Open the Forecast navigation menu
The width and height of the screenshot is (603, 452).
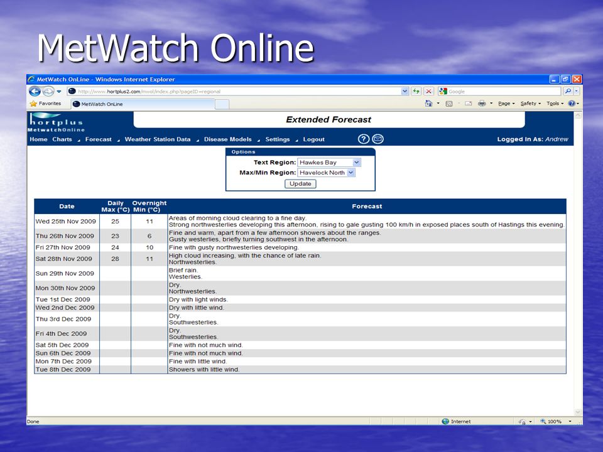[98, 139]
